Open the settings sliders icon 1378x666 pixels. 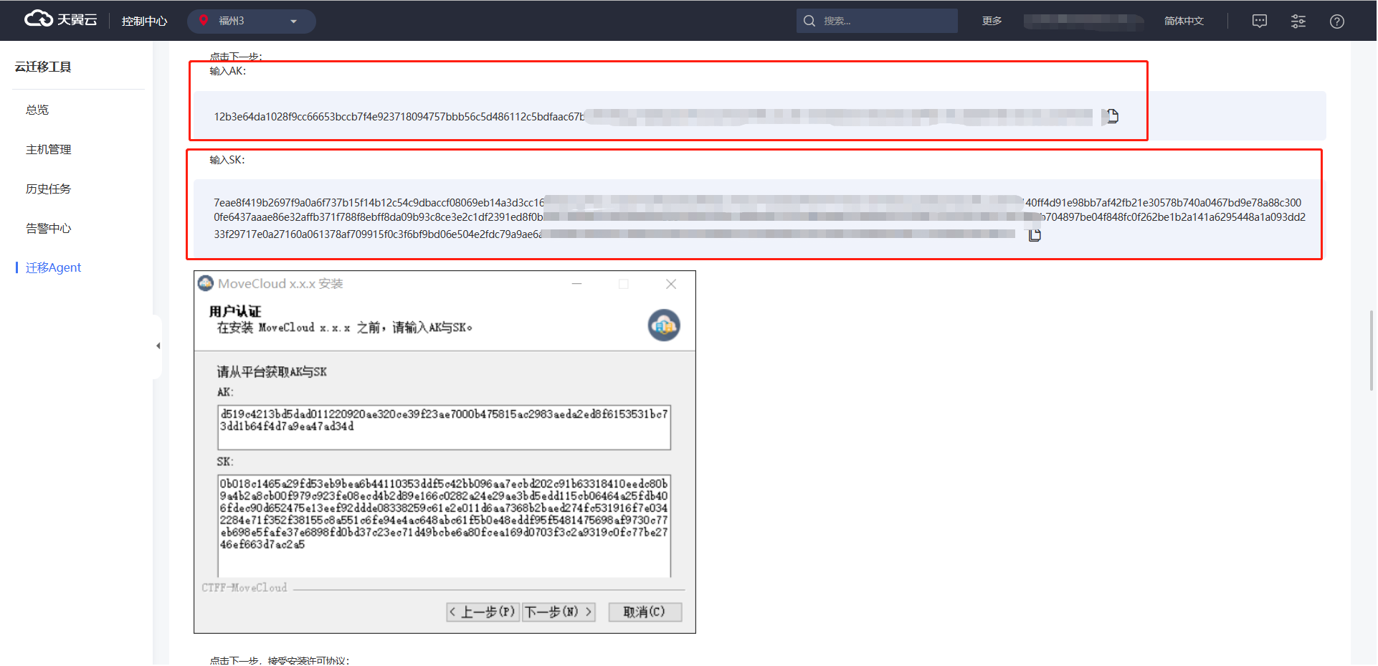pyautogui.click(x=1298, y=21)
